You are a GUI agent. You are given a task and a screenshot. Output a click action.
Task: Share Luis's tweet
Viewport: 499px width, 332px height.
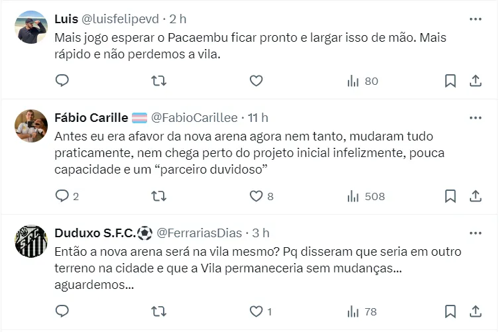475,81
